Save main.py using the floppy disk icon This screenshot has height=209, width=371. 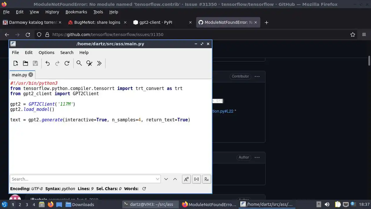pyautogui.click(x=35, y=63)
